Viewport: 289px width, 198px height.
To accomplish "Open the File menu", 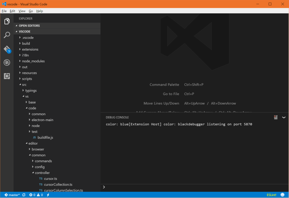I will click(x=4, y=11).
